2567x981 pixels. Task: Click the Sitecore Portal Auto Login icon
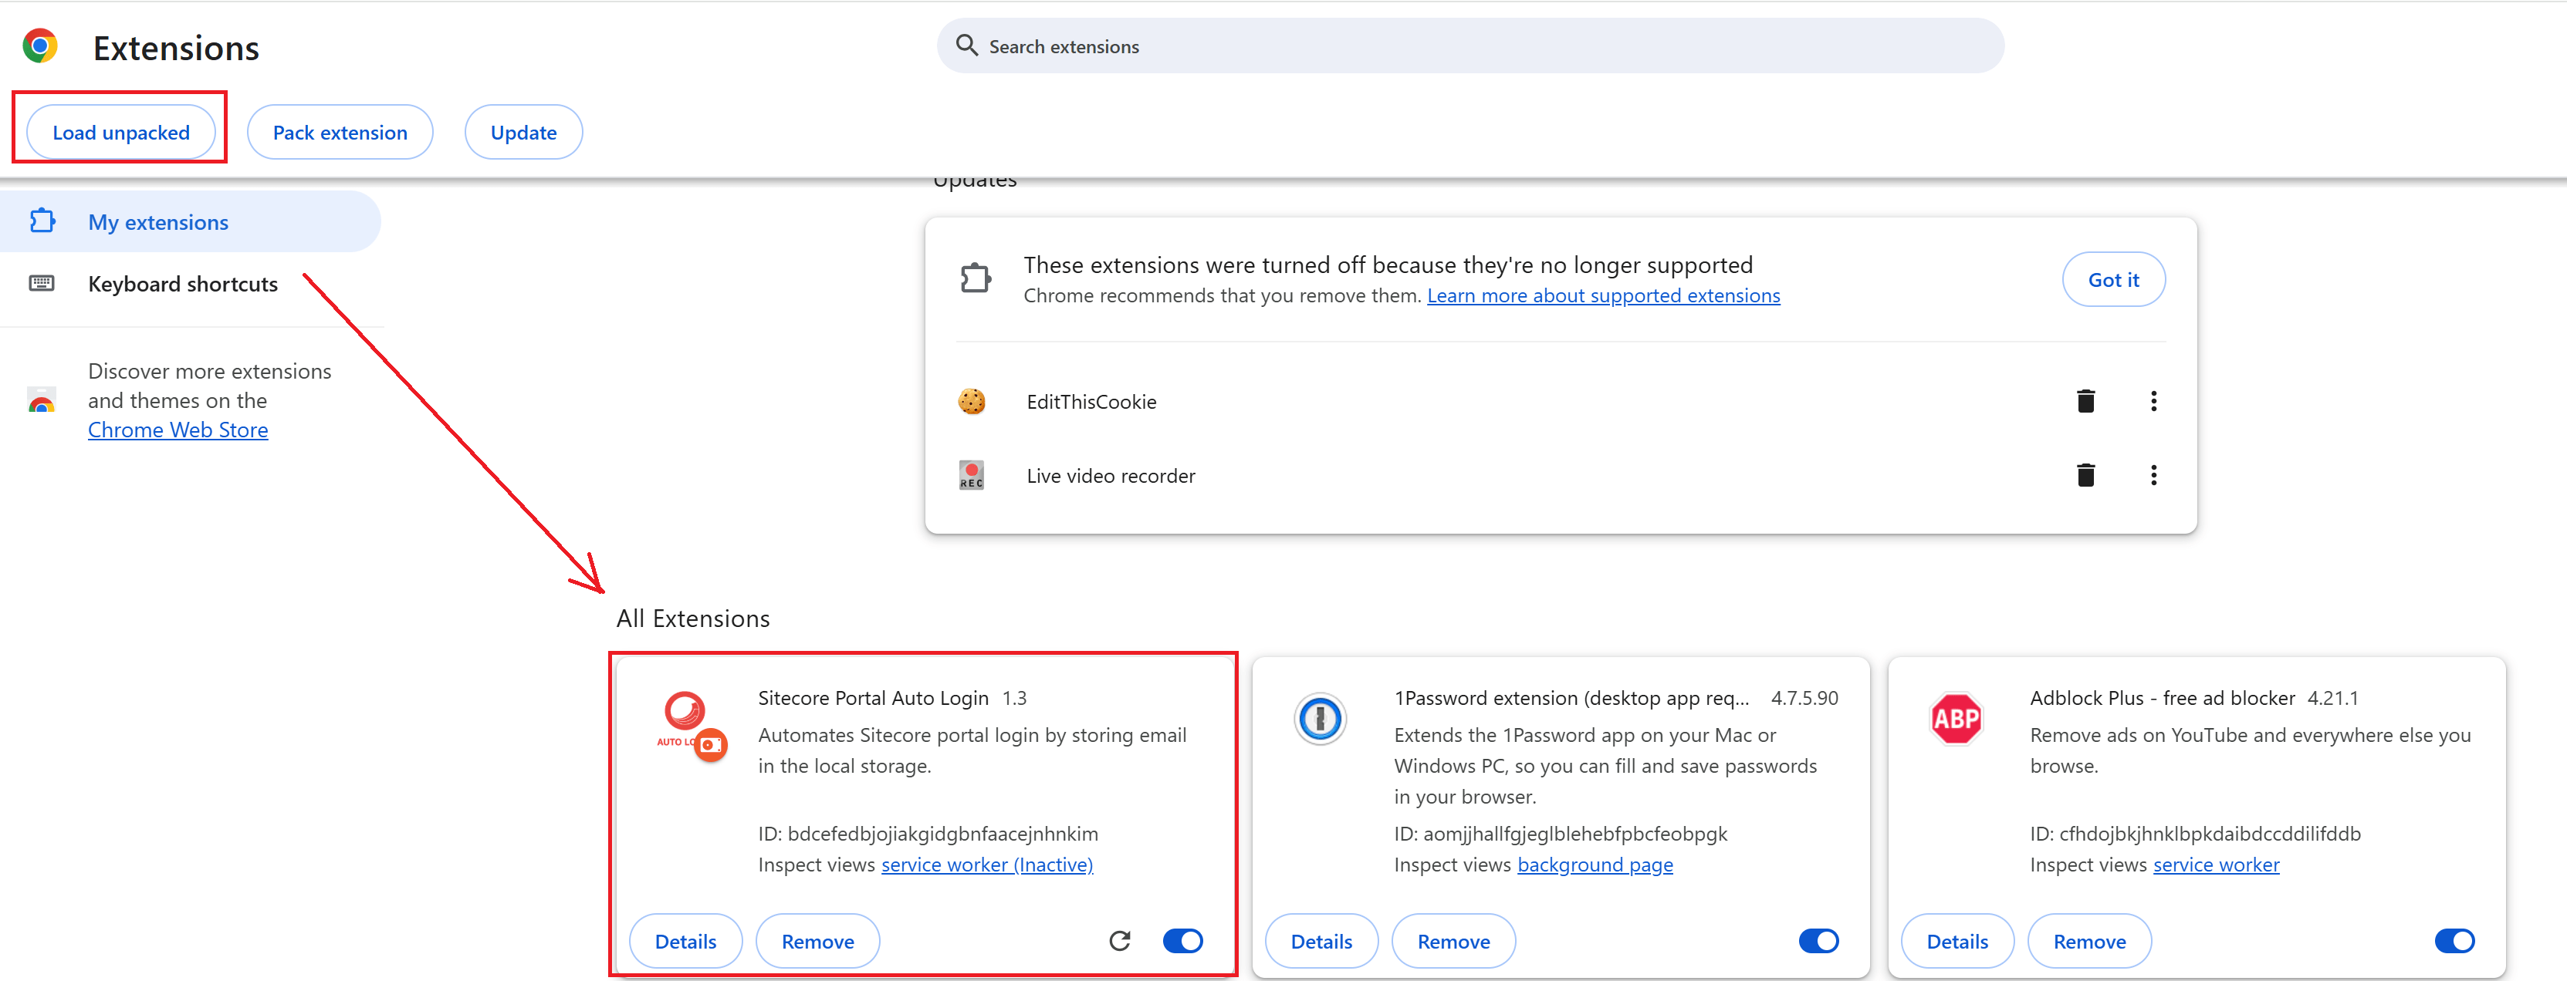pos(692,726)
